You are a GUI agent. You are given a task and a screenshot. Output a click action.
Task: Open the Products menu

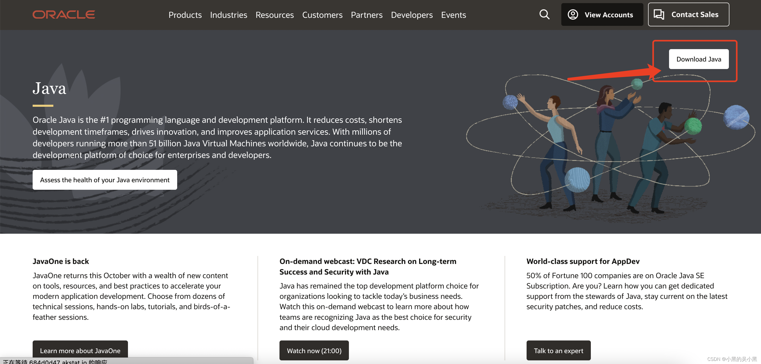click(185, 15)
